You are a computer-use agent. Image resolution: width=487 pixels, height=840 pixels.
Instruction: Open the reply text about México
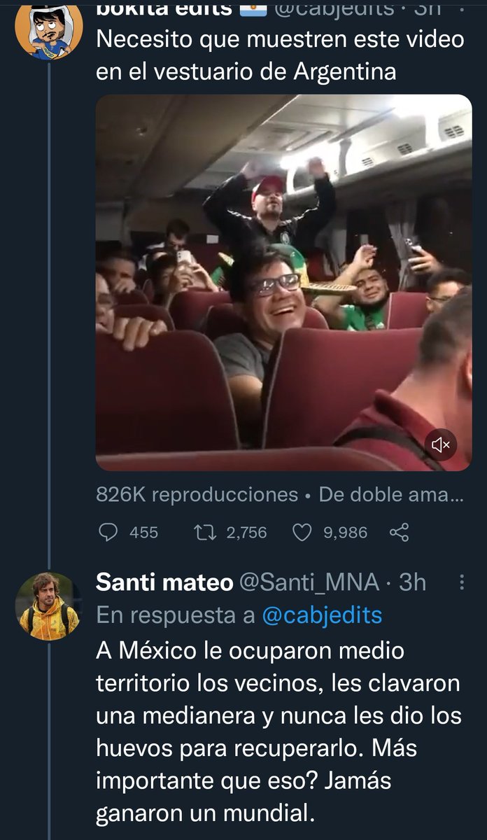tap(278, 733)
